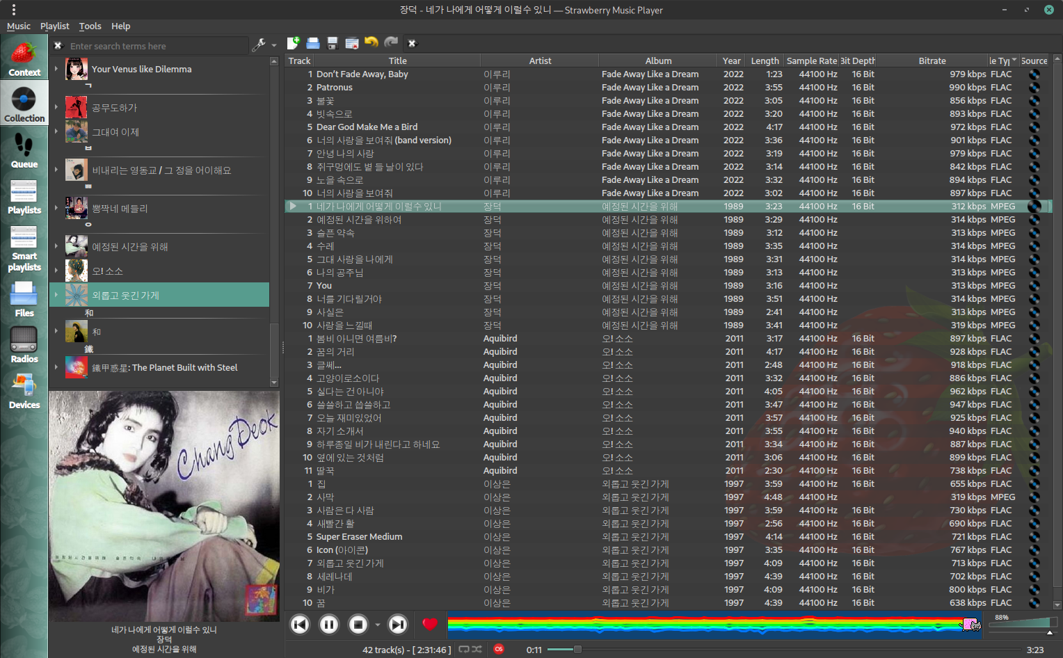This screenshot has height=658, width=1063.
Task: Open the Queue sidebar tab
Action: coord(24,150)
